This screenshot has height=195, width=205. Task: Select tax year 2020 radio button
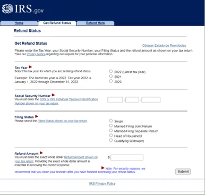click(x=111, y=81)
